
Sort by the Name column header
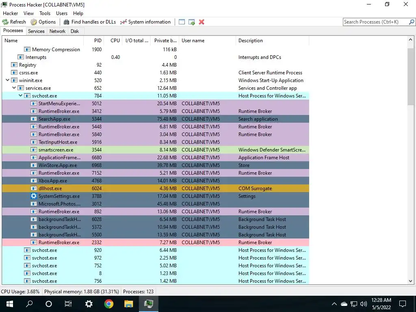point(43,41)
